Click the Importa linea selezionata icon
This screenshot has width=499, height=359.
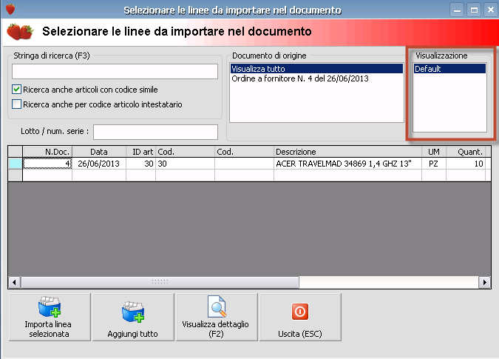pos(50,306)
